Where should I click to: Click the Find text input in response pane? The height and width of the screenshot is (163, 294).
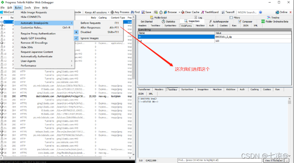pos(220,160)
